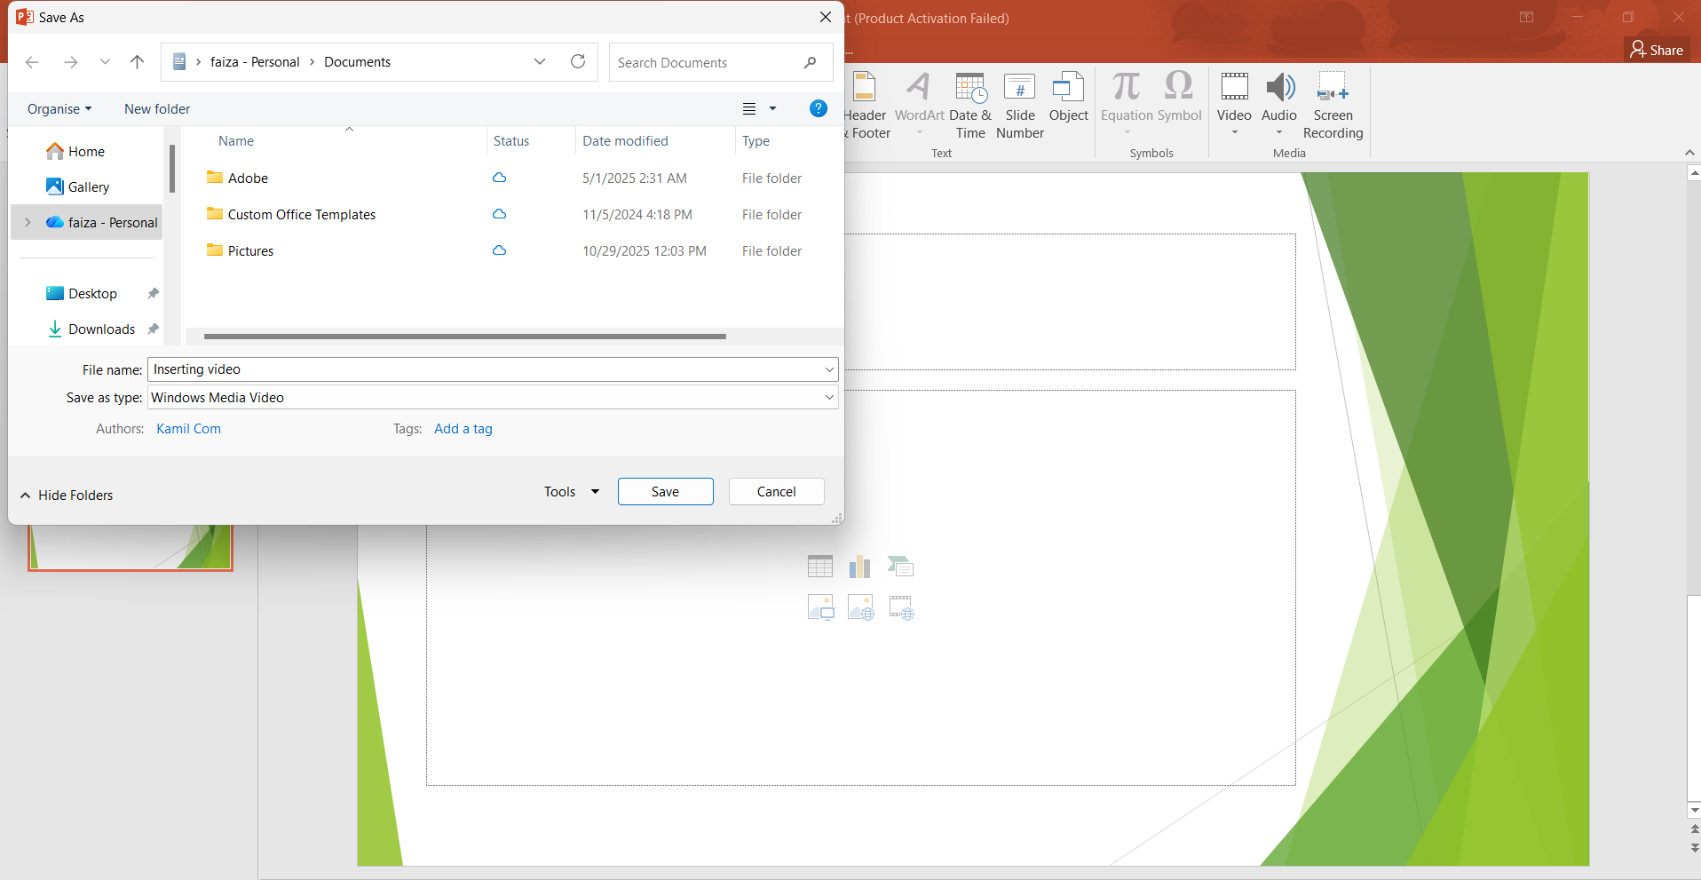Collapse the dialog with Hide Folders
Screen dimensions: 1701x880
click(67, 495)
